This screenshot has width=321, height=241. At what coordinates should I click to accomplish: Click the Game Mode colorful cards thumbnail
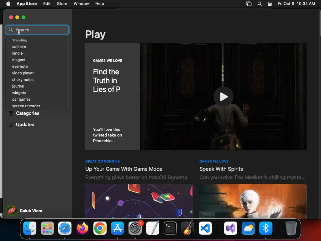[x=139, y=201]
